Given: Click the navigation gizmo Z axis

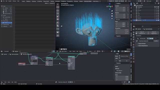Looking at the screenshot, I should 109,4.
